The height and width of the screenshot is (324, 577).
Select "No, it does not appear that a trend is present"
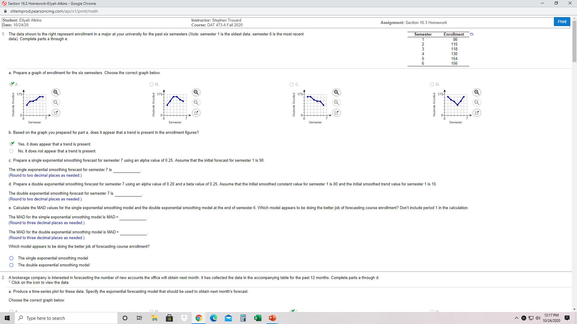[x=11, y=151]
